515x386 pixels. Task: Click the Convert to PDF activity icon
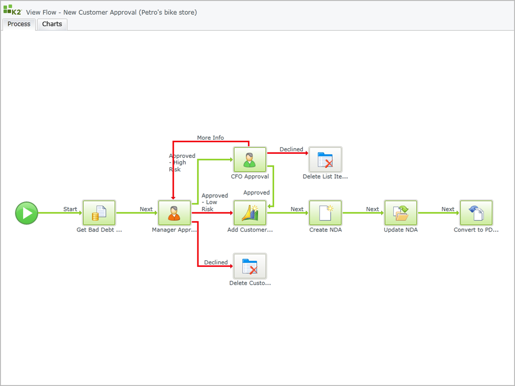(476, 213)
